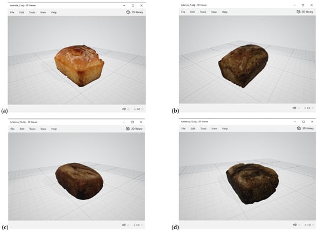The height and width of the screenshot is (232, 318).
Task: Open Edit menu in window (a)
Action: (21, 12)
